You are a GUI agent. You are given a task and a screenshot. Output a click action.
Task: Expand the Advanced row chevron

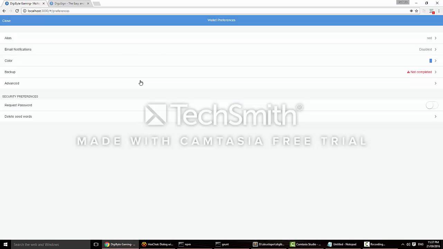pos(435,83)
